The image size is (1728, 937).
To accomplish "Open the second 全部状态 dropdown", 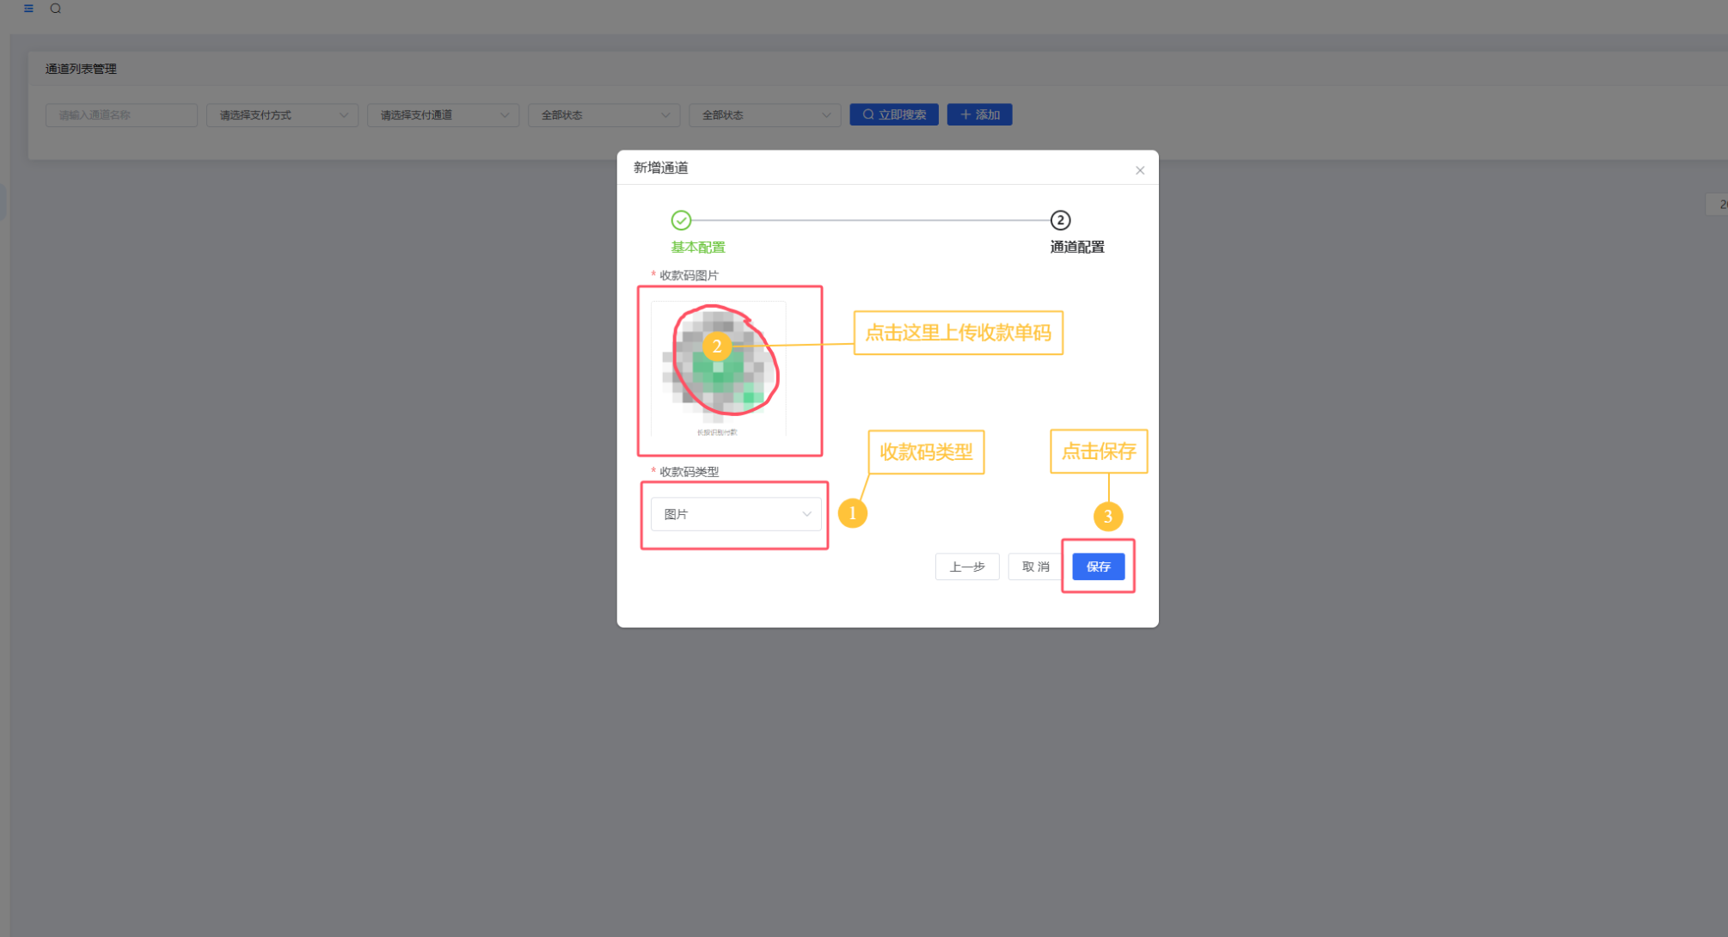I will [764, 115].
